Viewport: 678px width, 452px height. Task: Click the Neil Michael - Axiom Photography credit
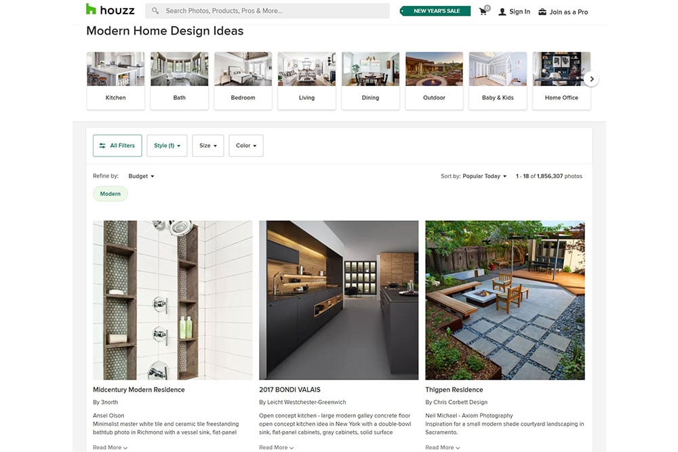[469, 415]
